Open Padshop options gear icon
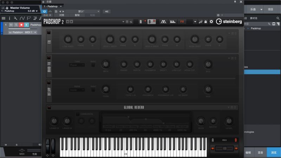The height and width of the screenshot is (158, 281). coord(211,22)
